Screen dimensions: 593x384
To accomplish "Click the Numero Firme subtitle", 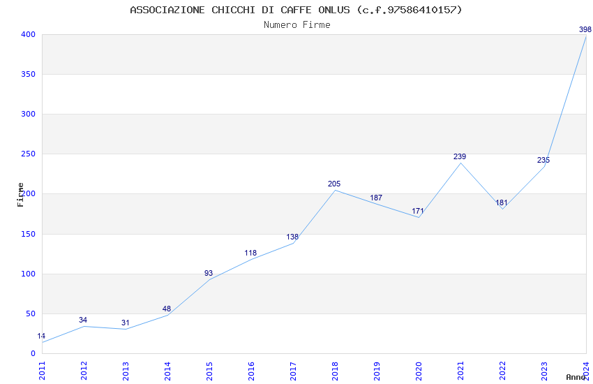I will tap(297, 25).
